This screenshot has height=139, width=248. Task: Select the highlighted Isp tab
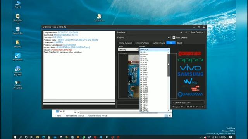point(171,43)
